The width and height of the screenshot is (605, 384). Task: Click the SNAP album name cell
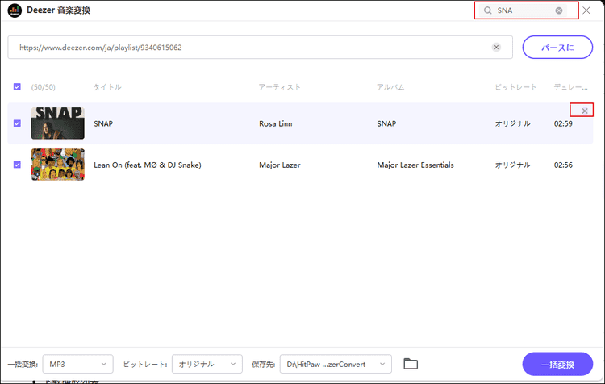(386, 123)
